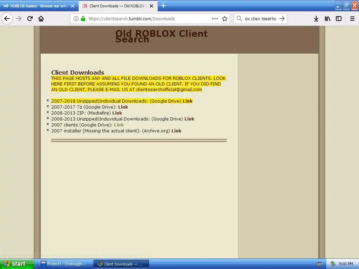359x269 pixels.
Task: Toggle the browser sidebar
Action: click(x=339, y=19)
